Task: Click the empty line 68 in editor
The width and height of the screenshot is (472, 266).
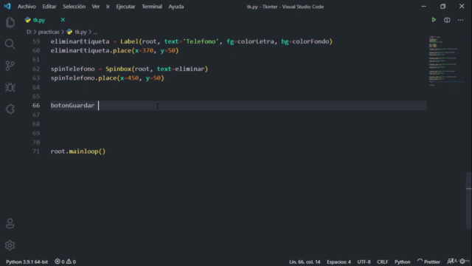Action: pyautogui.click(x=237, y=123)
